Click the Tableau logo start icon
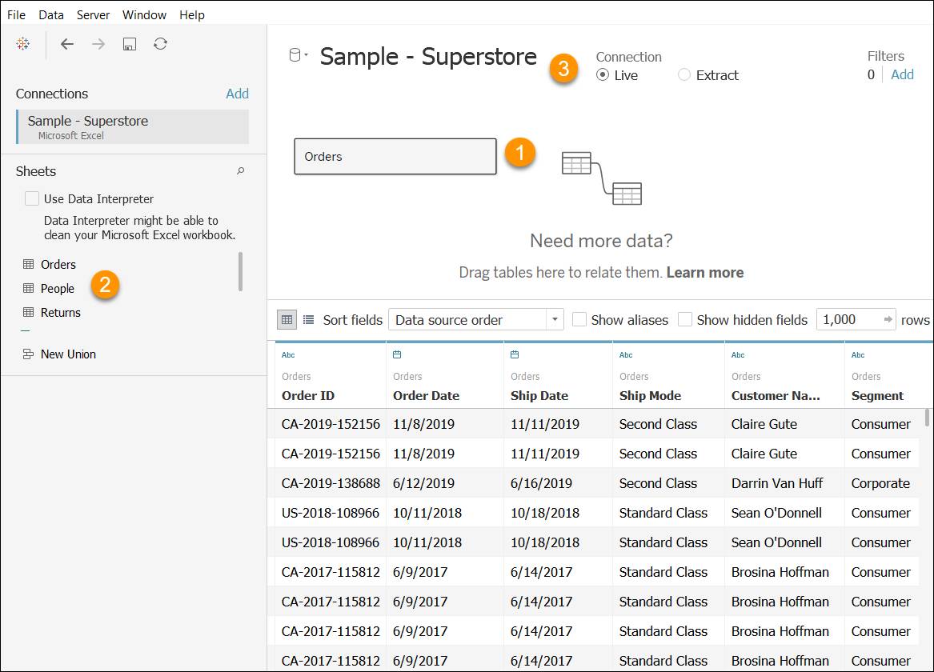This screenshot has width=934, height=672. 22,43
